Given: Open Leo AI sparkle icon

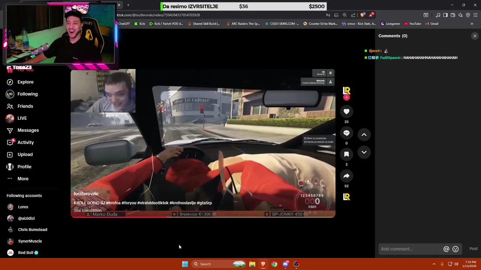Looking at the screenshot, I should (x=460, y=15).
